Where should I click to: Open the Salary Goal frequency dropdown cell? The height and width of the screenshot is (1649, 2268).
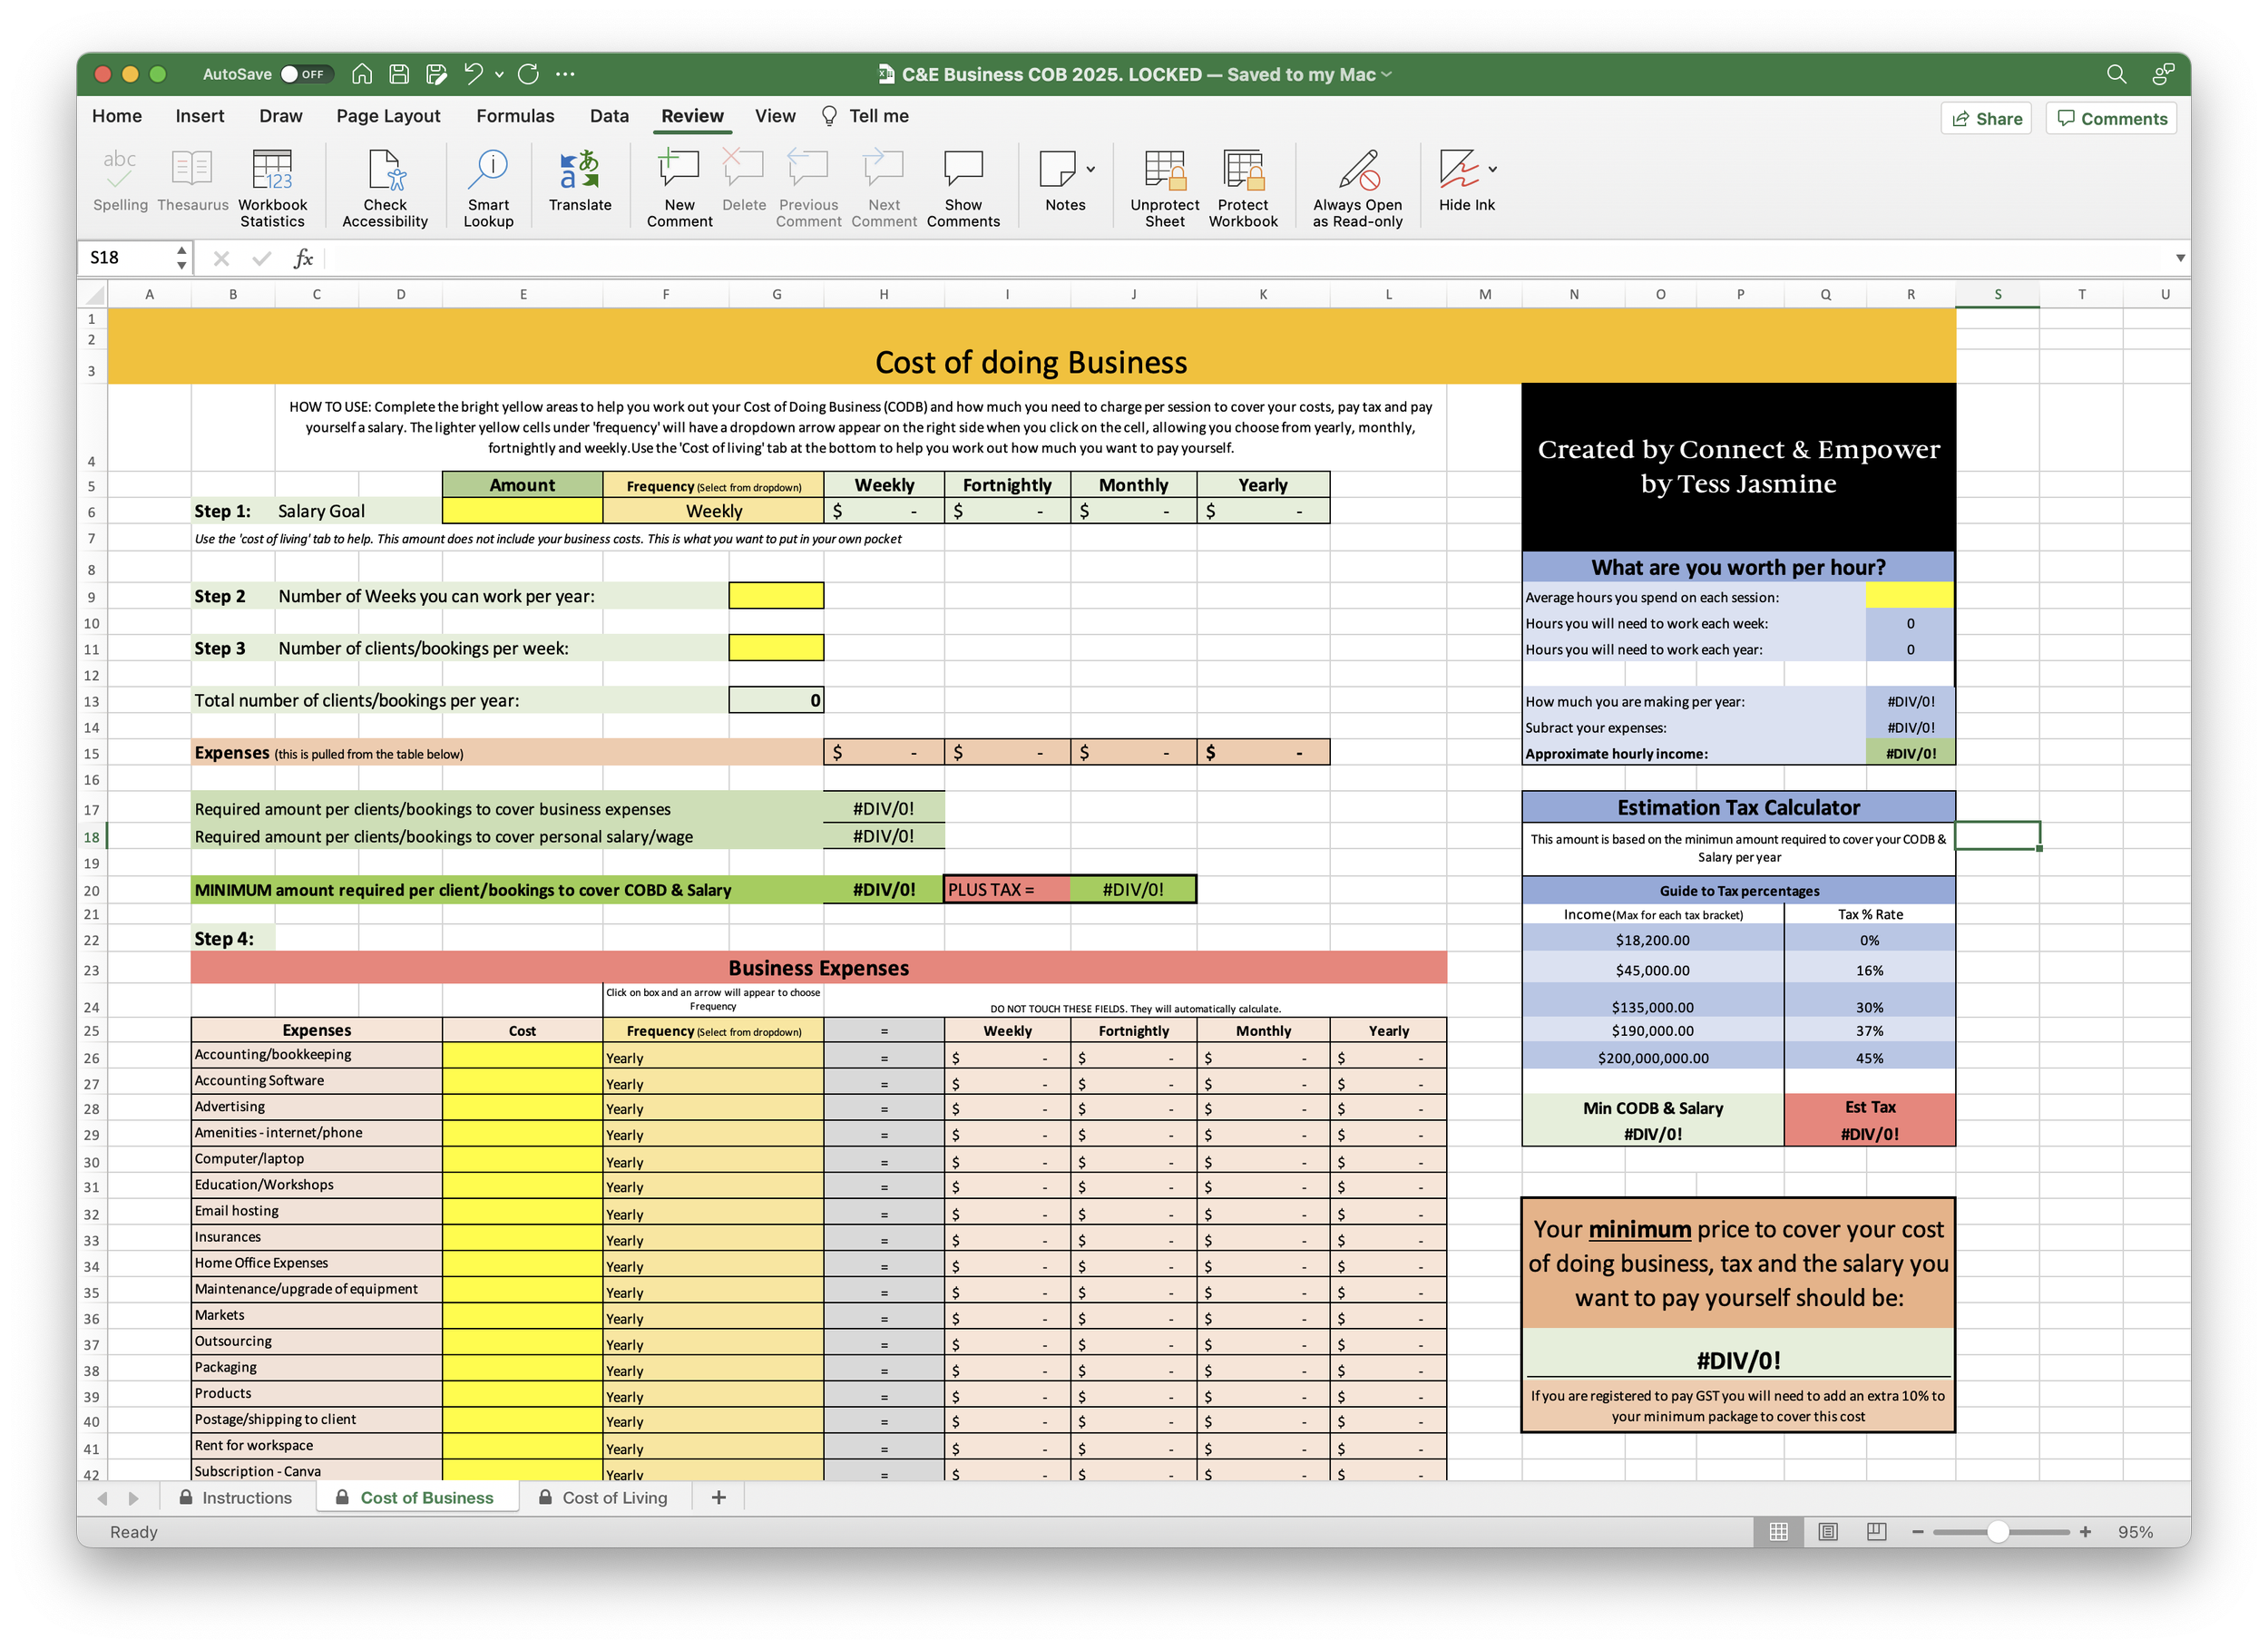coord(713,511)
